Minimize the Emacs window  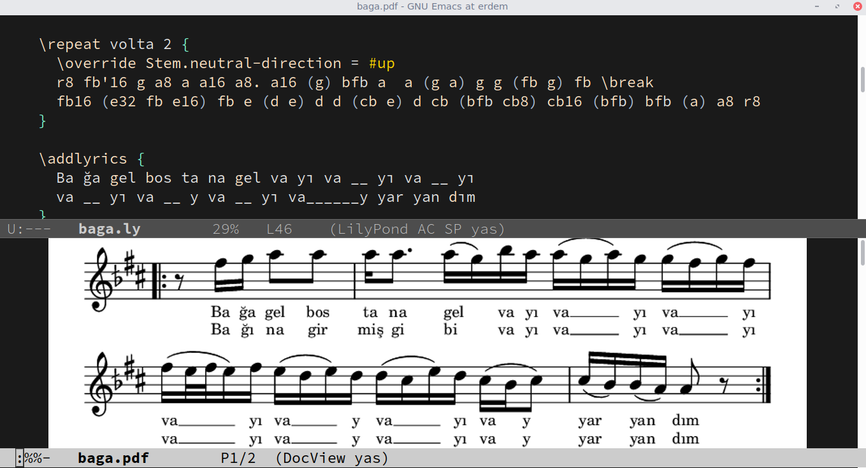coord(818,6)
